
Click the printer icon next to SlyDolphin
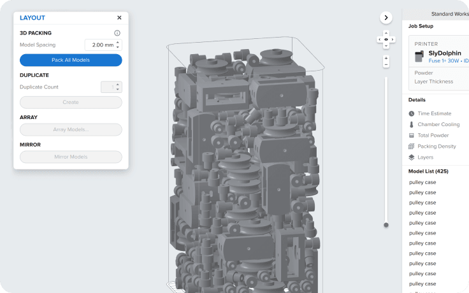tap(419, 56)
